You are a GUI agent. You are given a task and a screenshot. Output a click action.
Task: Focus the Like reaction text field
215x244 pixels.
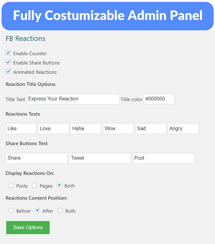click(x=21, y=129)
